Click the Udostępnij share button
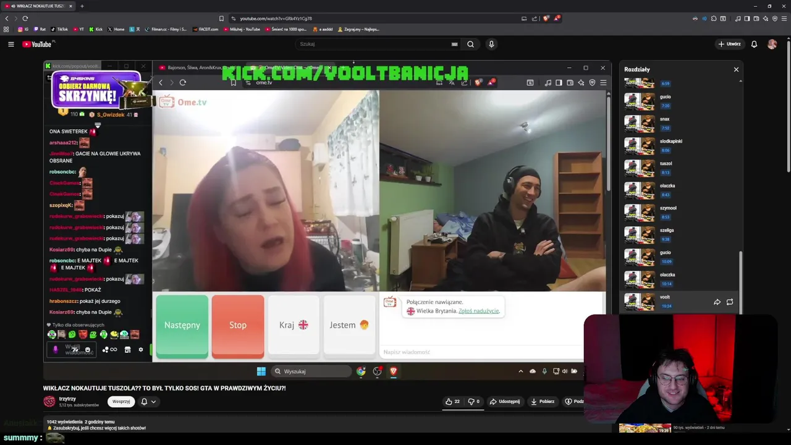This screenshot has height=445, width=791. coord(505,402)
